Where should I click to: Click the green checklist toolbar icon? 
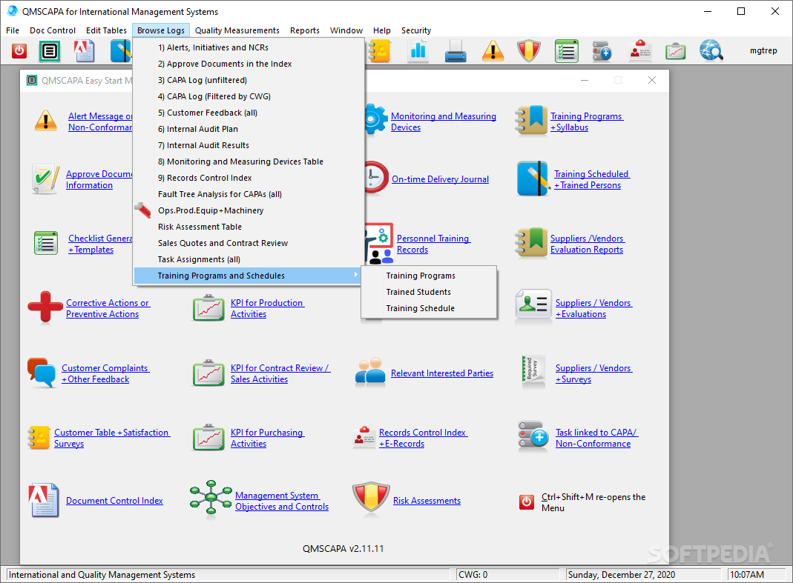click(567, 51)
